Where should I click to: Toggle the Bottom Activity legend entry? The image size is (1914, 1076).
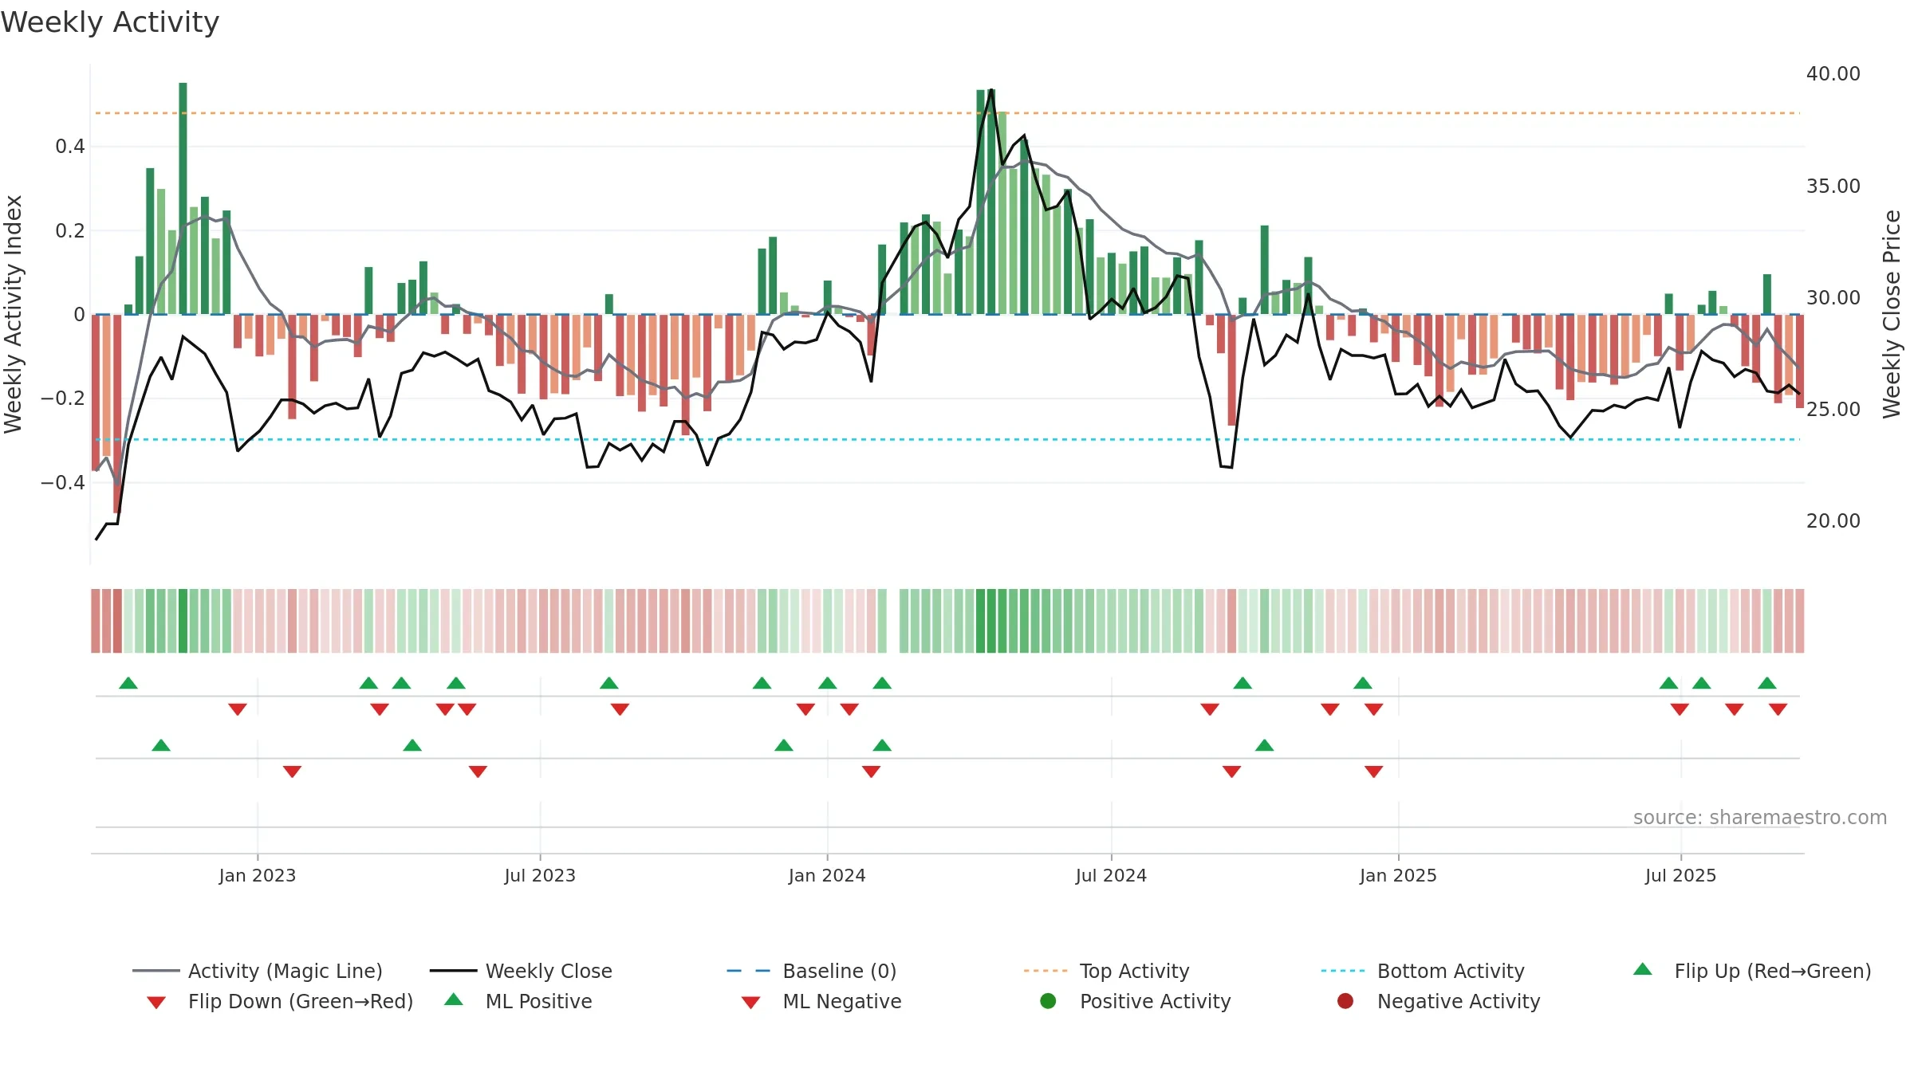(1423, 971)
